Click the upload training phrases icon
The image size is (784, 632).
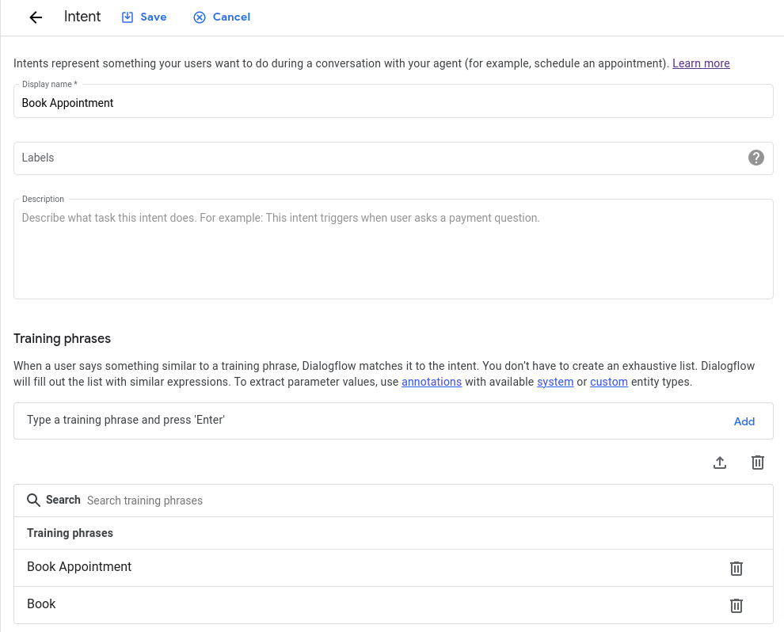tap(720, 463)
